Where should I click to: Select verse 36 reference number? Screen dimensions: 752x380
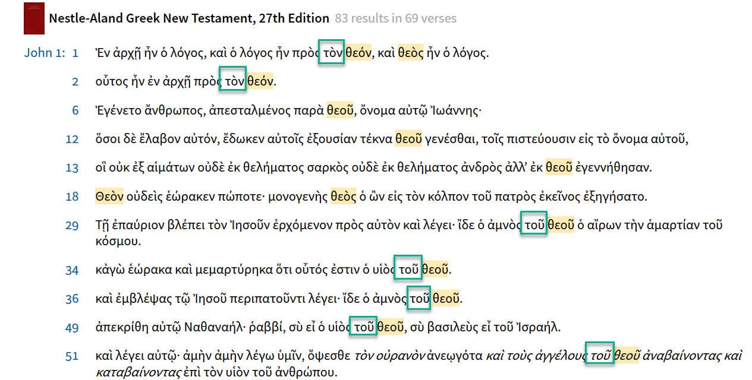[72, 299]
